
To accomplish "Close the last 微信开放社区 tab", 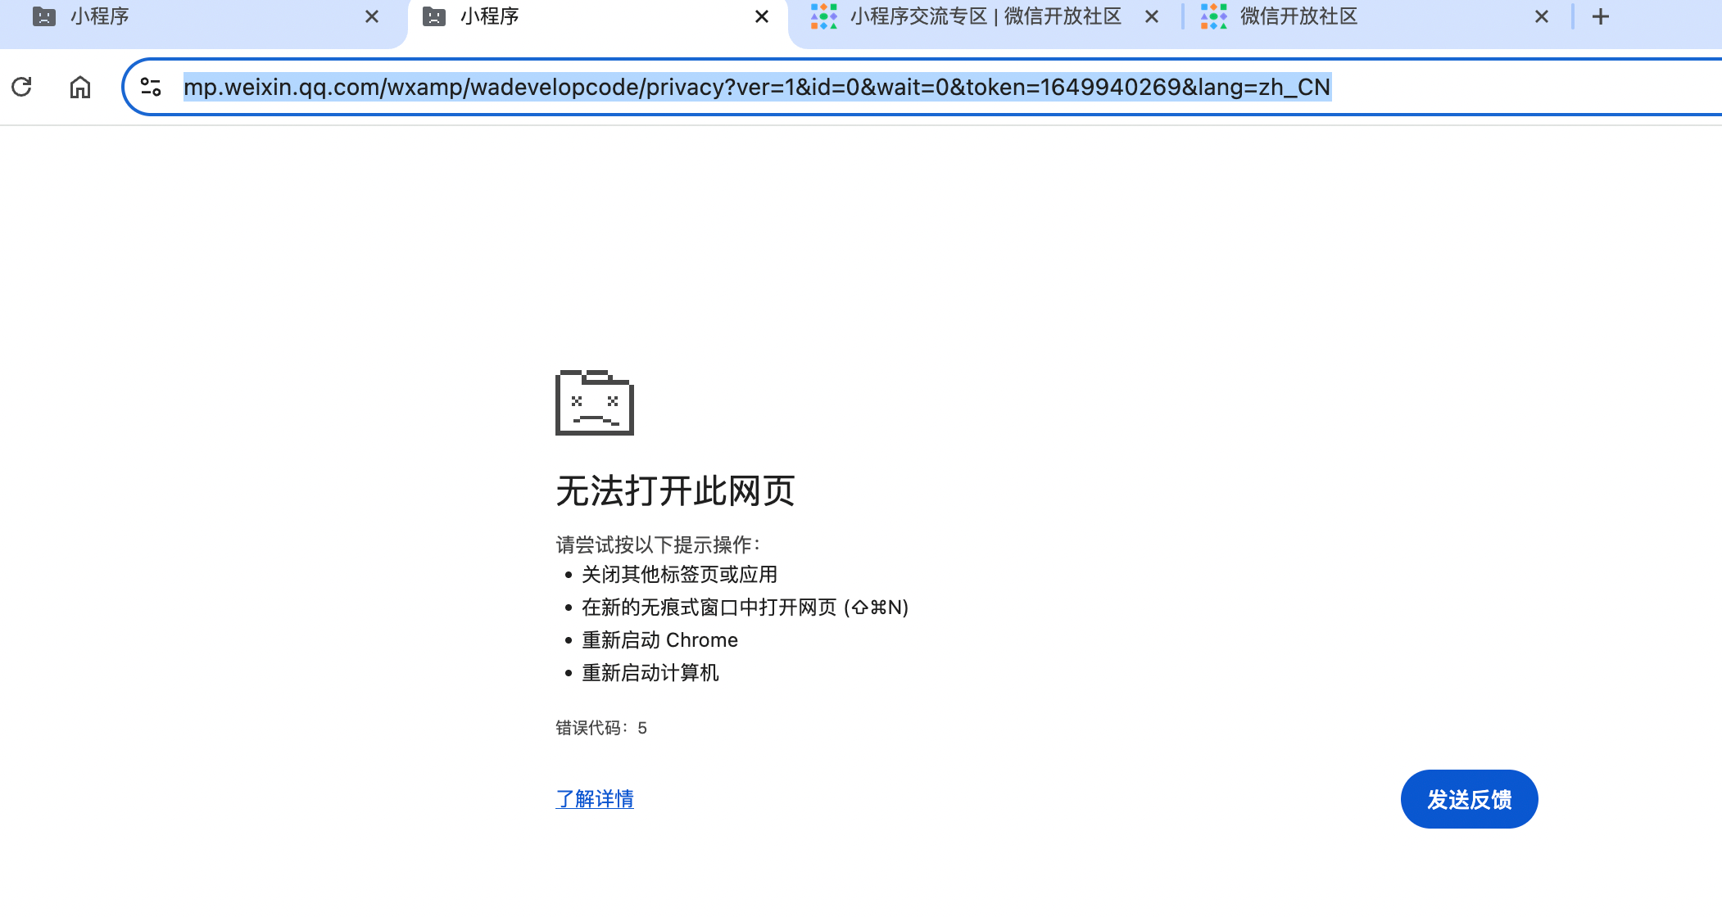I will 1542,16.
